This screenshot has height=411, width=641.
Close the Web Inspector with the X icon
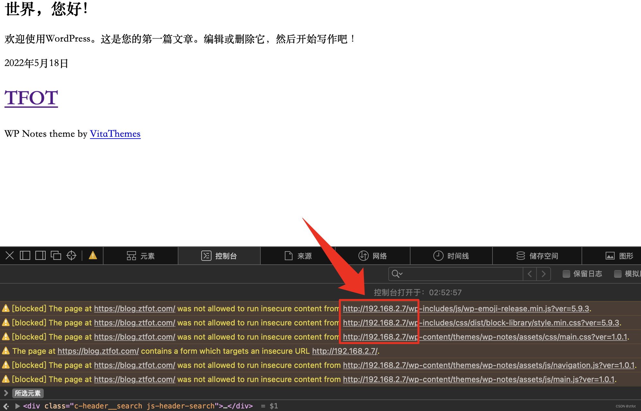click(x=10, y=256)
